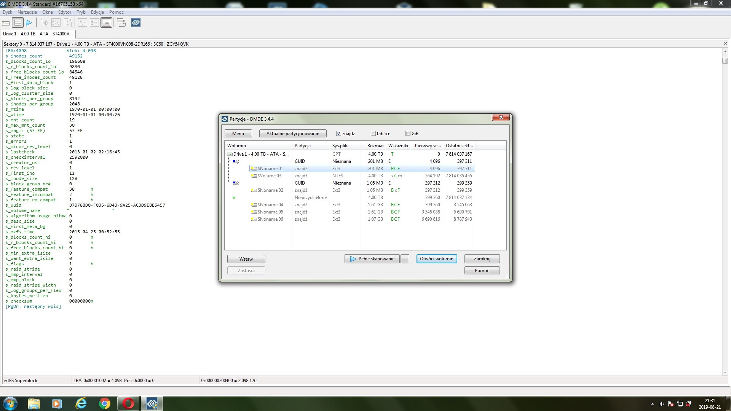Start Pełne skanowanie
This screenshot has width=731, height=411.
pos(372,259)
